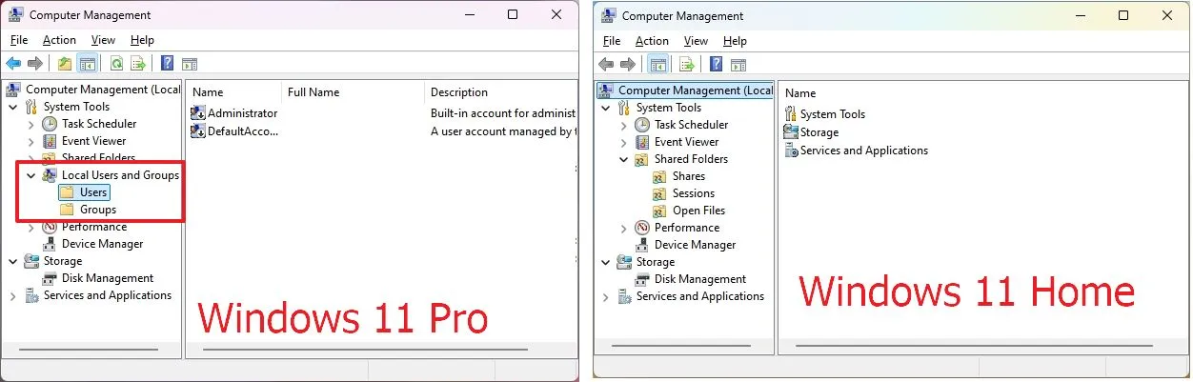Viewport: 1193px width, 382px height.
Task: Click the Forward arrow in the Home window toolbar
Action: click(x=628, y=65)
